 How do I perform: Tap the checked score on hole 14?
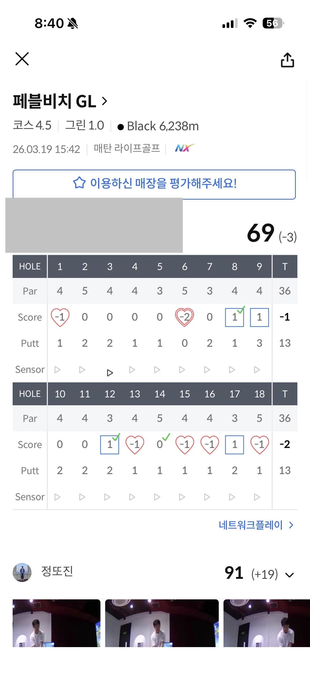(160, 445)
